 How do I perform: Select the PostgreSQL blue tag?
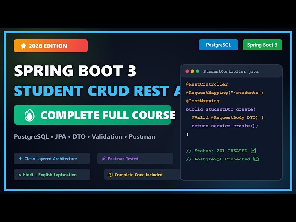point(218,45)
